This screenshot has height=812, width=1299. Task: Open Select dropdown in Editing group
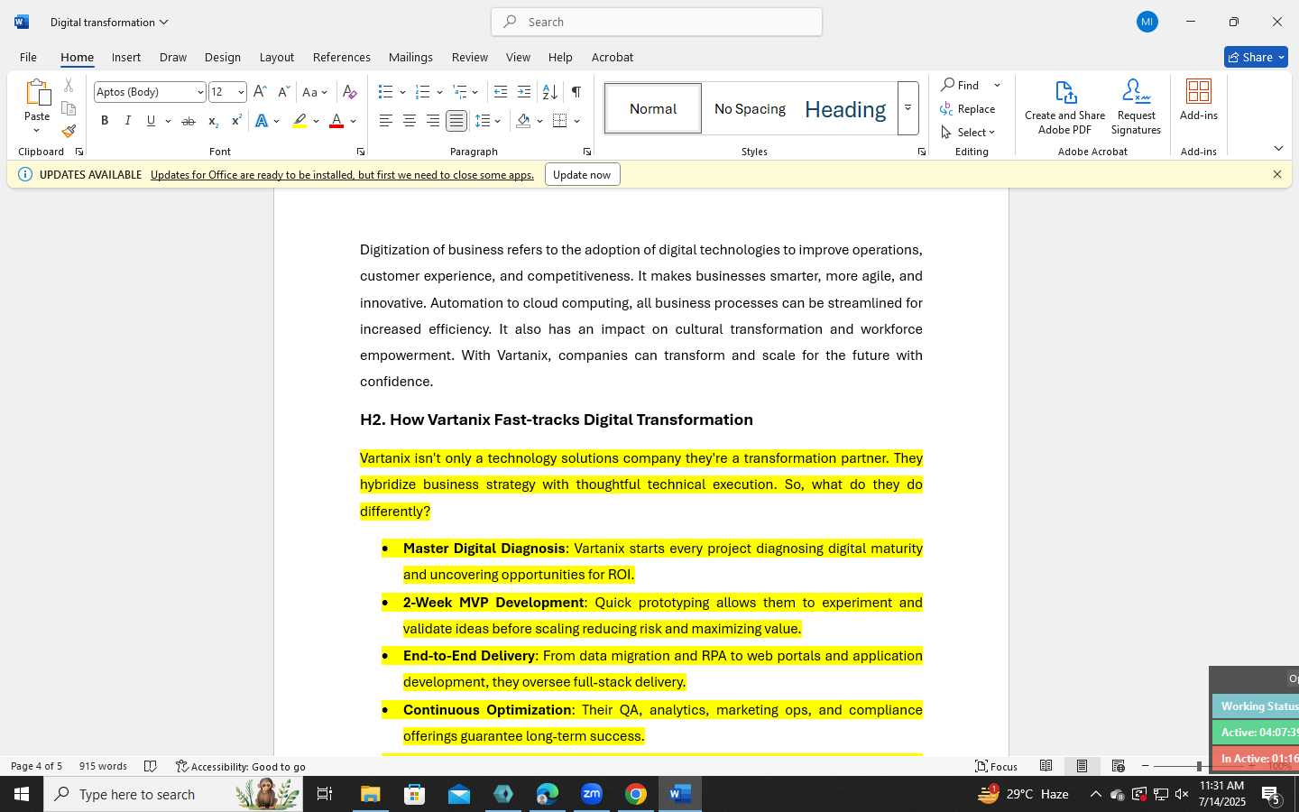click(968, 132)
